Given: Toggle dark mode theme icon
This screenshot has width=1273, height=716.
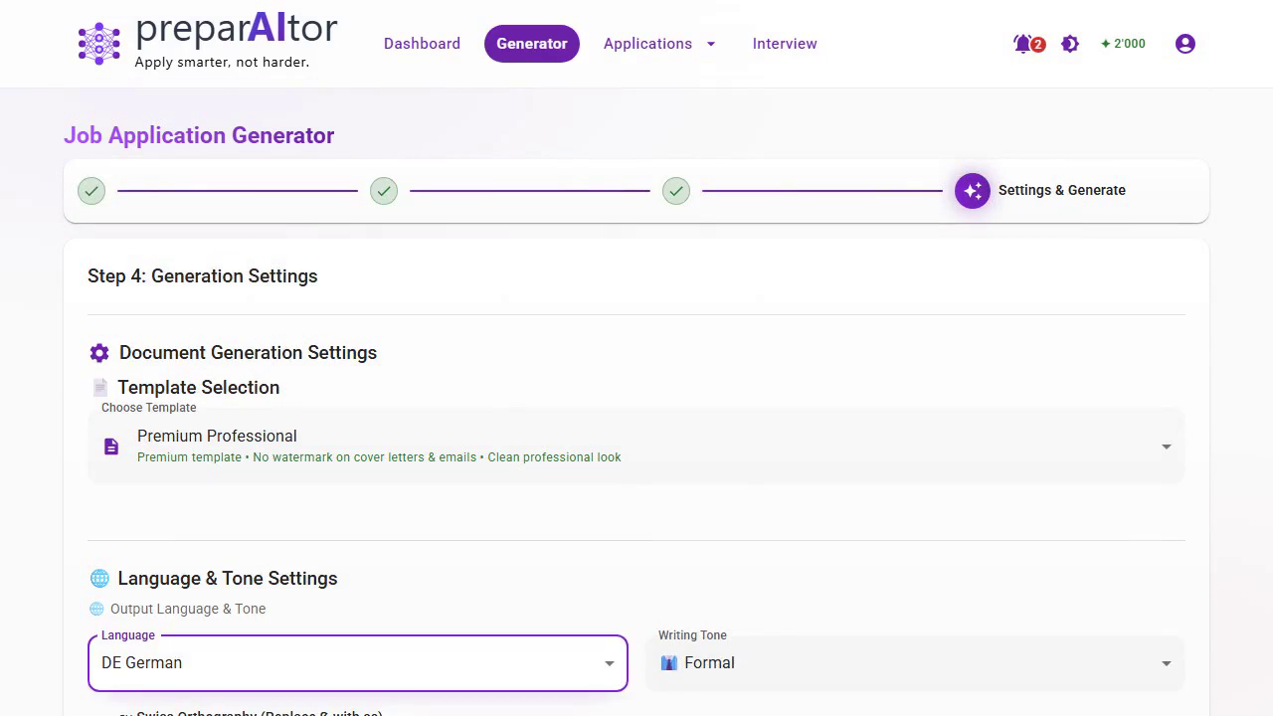Looking at the screenshot, I should 1070,44.
